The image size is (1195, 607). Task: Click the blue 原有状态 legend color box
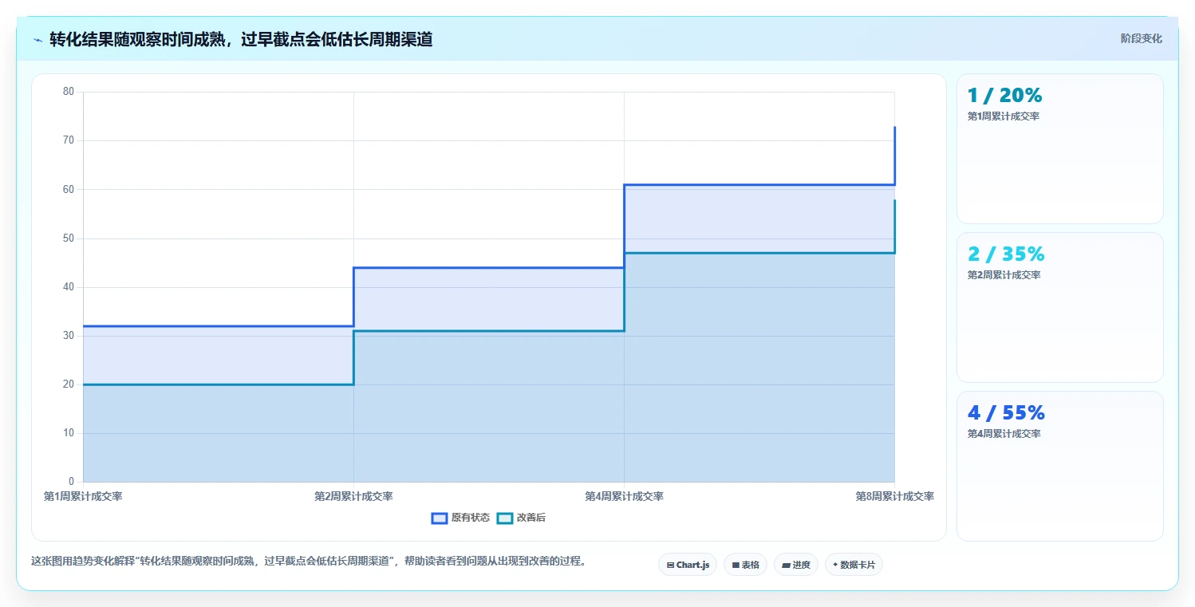(439, 518)
